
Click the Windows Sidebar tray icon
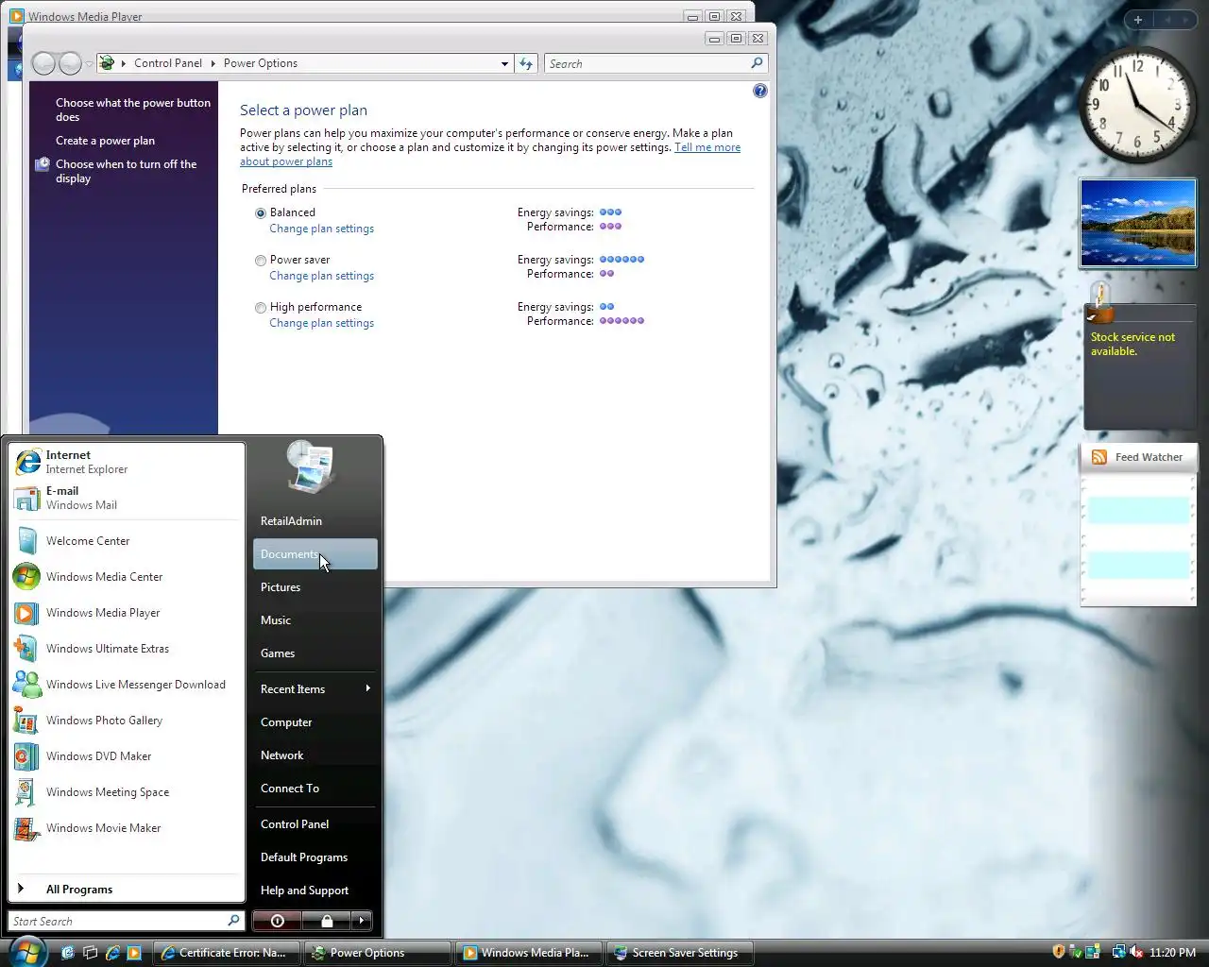(x=1093, y=952)
